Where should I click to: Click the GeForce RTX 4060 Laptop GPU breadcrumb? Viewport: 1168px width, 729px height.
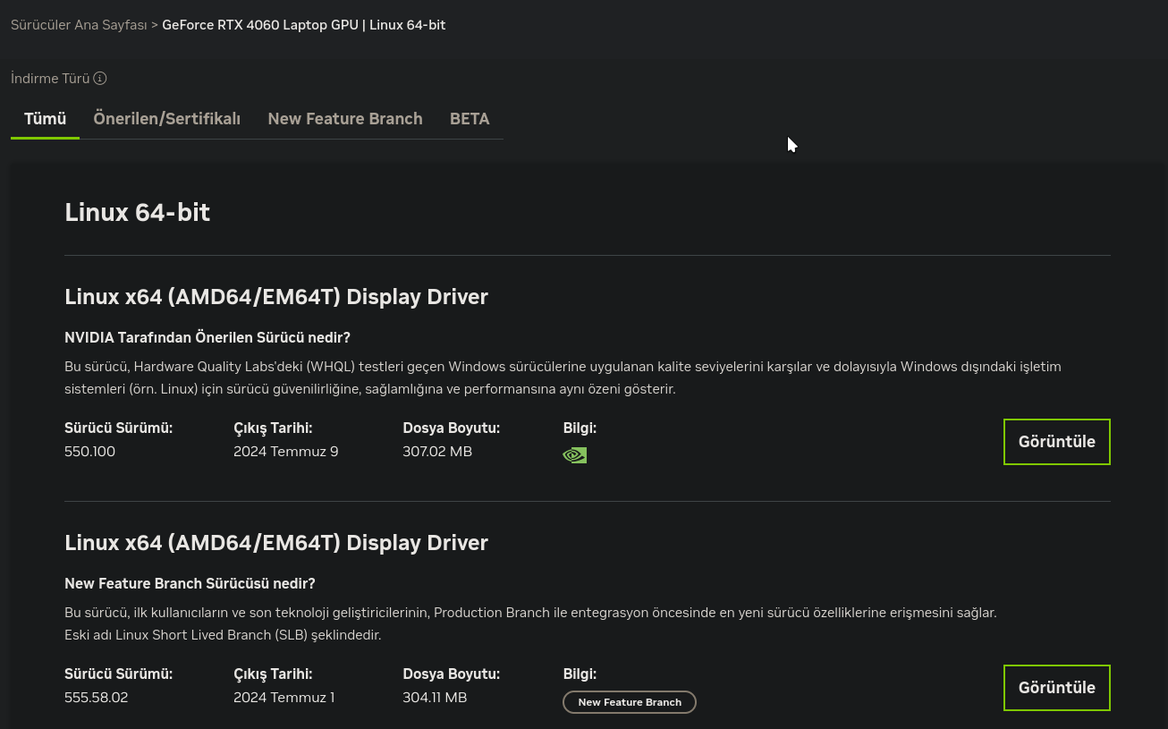point(304,25)
